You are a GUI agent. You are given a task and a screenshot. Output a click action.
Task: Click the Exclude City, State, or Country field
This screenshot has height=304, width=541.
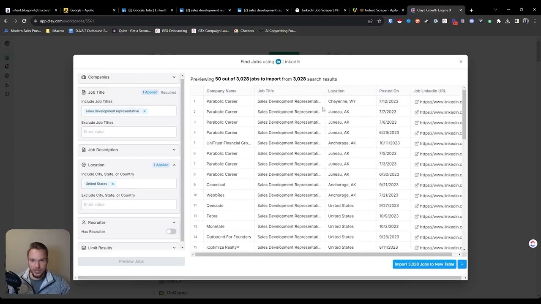[129, 204]
